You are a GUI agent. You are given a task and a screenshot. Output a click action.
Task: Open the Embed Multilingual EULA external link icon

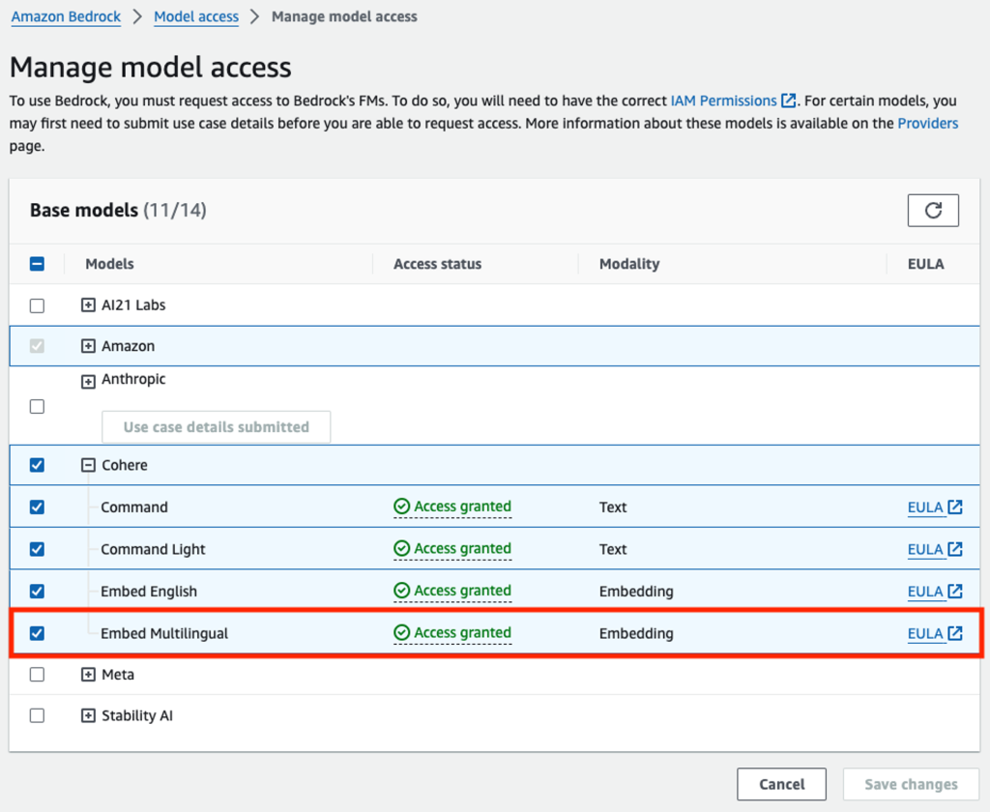(955, 633)
